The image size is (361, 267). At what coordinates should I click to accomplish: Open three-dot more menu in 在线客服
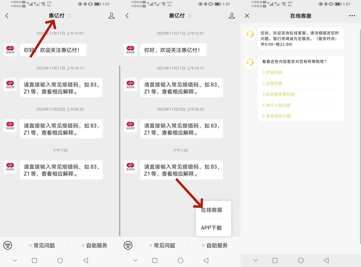(x=352, y=16)
